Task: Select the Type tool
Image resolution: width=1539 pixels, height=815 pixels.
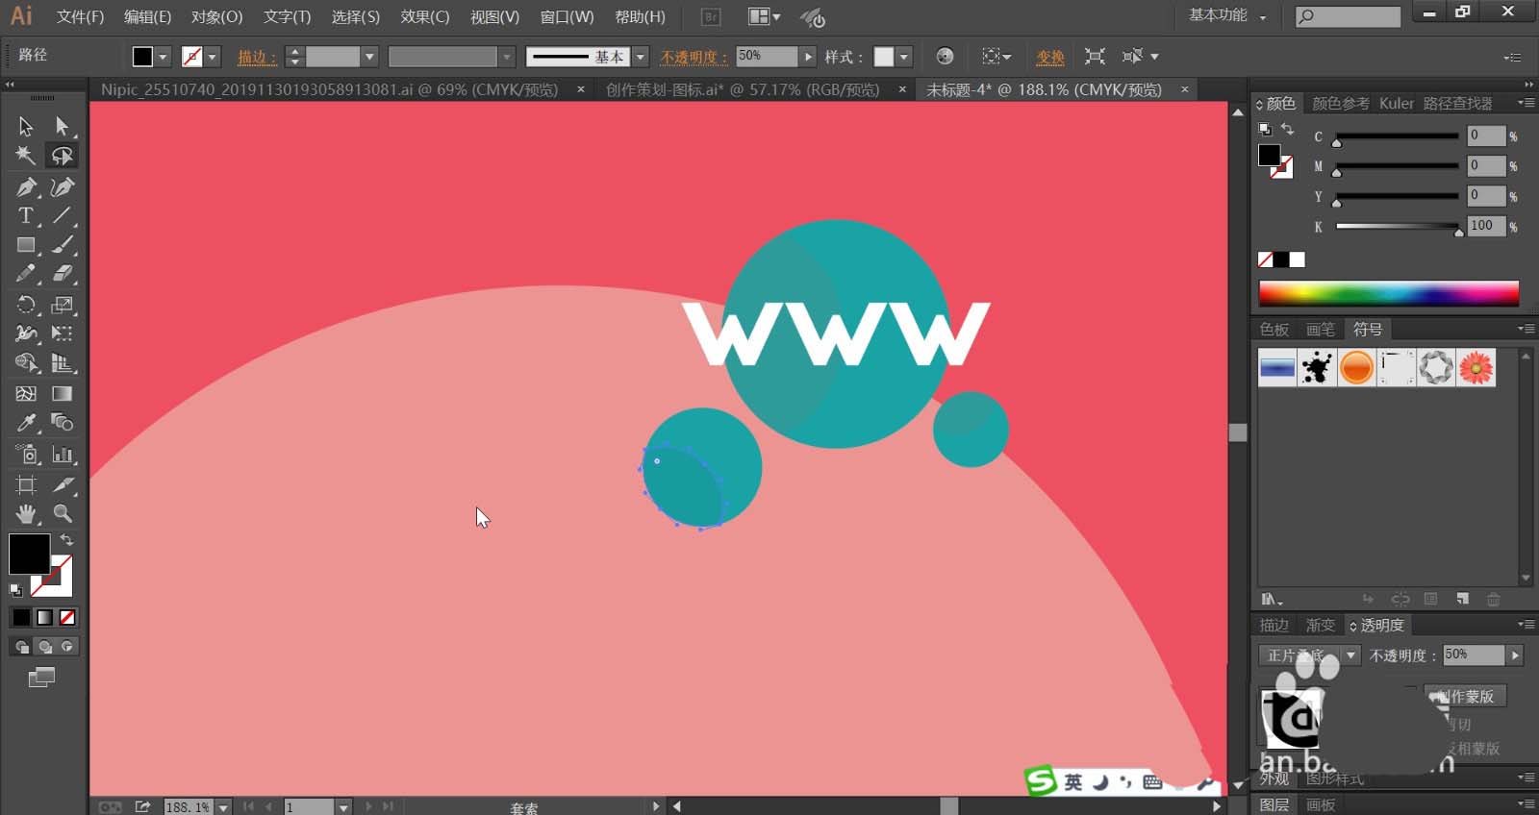Action: click(x=26, y=215)
